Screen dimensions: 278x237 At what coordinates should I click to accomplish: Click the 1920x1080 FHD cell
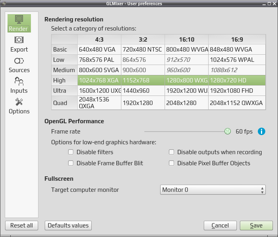pos(237,90)
